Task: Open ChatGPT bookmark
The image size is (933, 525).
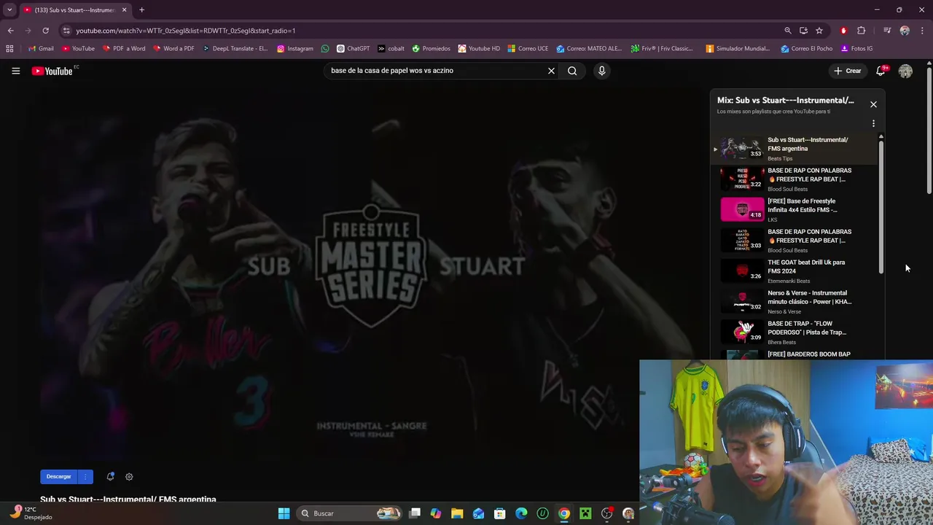Action: click(353, 49)
